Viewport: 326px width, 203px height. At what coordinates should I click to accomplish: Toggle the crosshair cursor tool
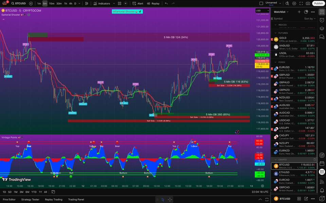(x=170, y=200)
